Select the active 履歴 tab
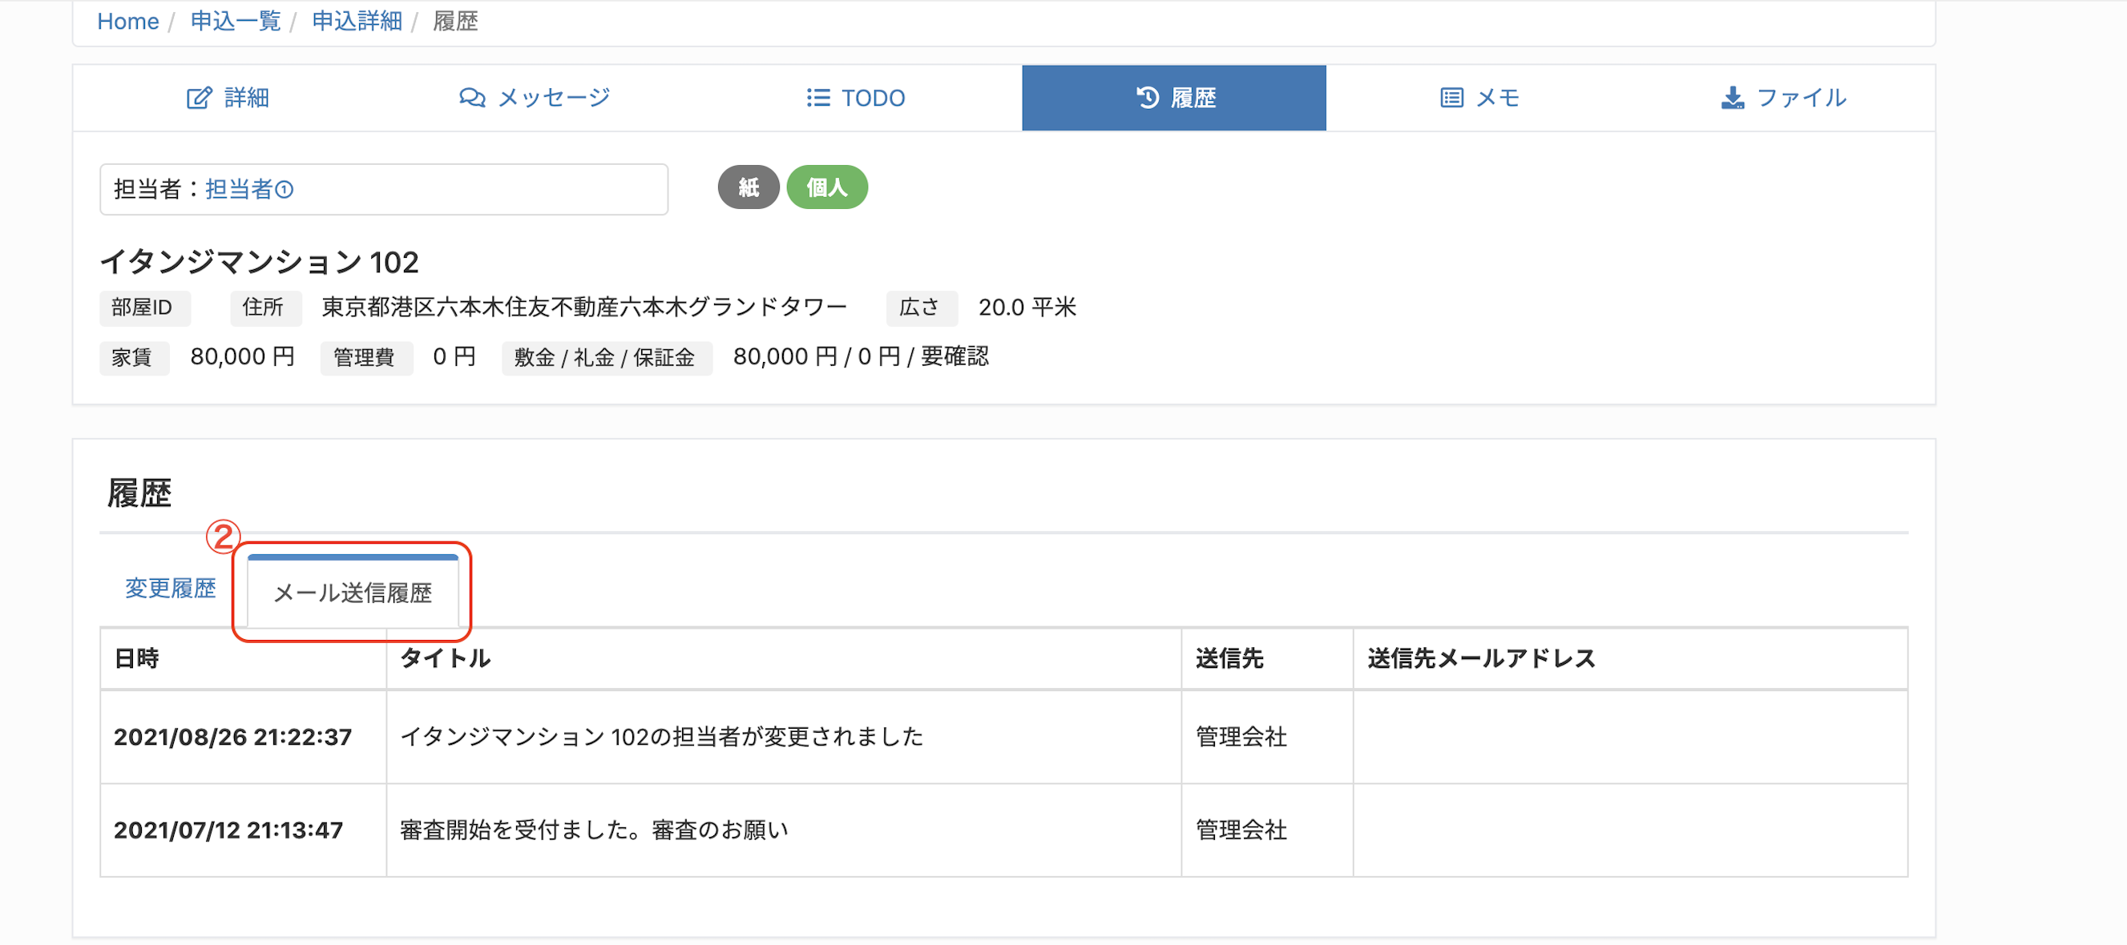 point(1173,99)
